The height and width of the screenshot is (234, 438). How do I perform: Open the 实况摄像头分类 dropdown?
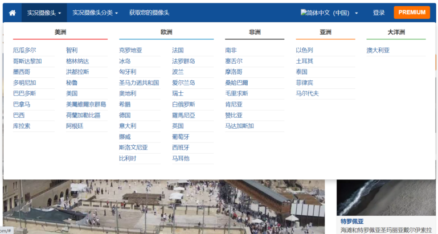point(95,13)
